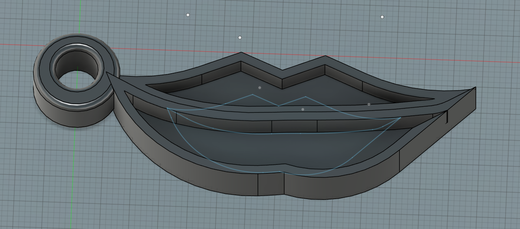Screen dimensions: 520x229
Task: Click the right corner tip of the lips body
Action: pyautogui.click(x=475, y=88)
